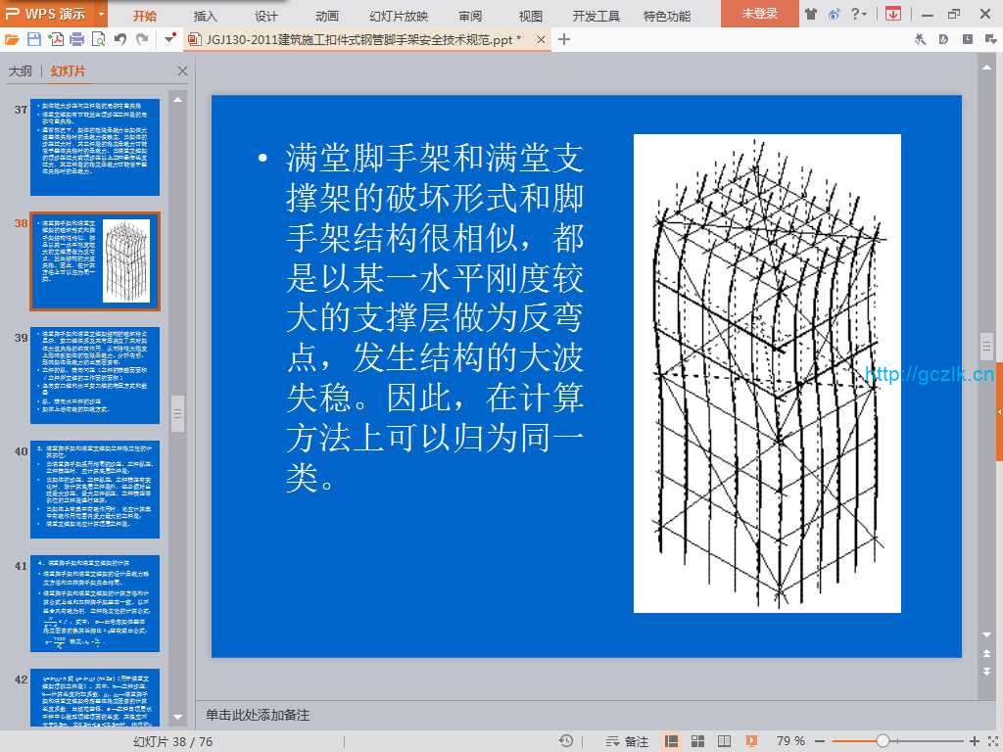
Task: Toggle normal view in status bar
Action: point(671,741)
